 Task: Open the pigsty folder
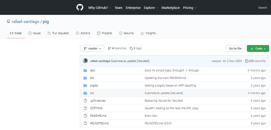[94, 86]
